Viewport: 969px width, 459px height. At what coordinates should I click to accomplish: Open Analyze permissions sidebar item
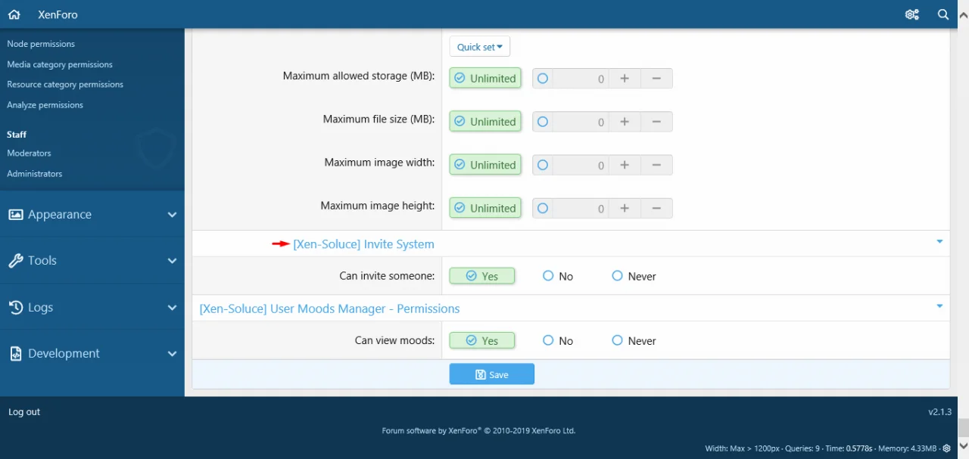45,105
